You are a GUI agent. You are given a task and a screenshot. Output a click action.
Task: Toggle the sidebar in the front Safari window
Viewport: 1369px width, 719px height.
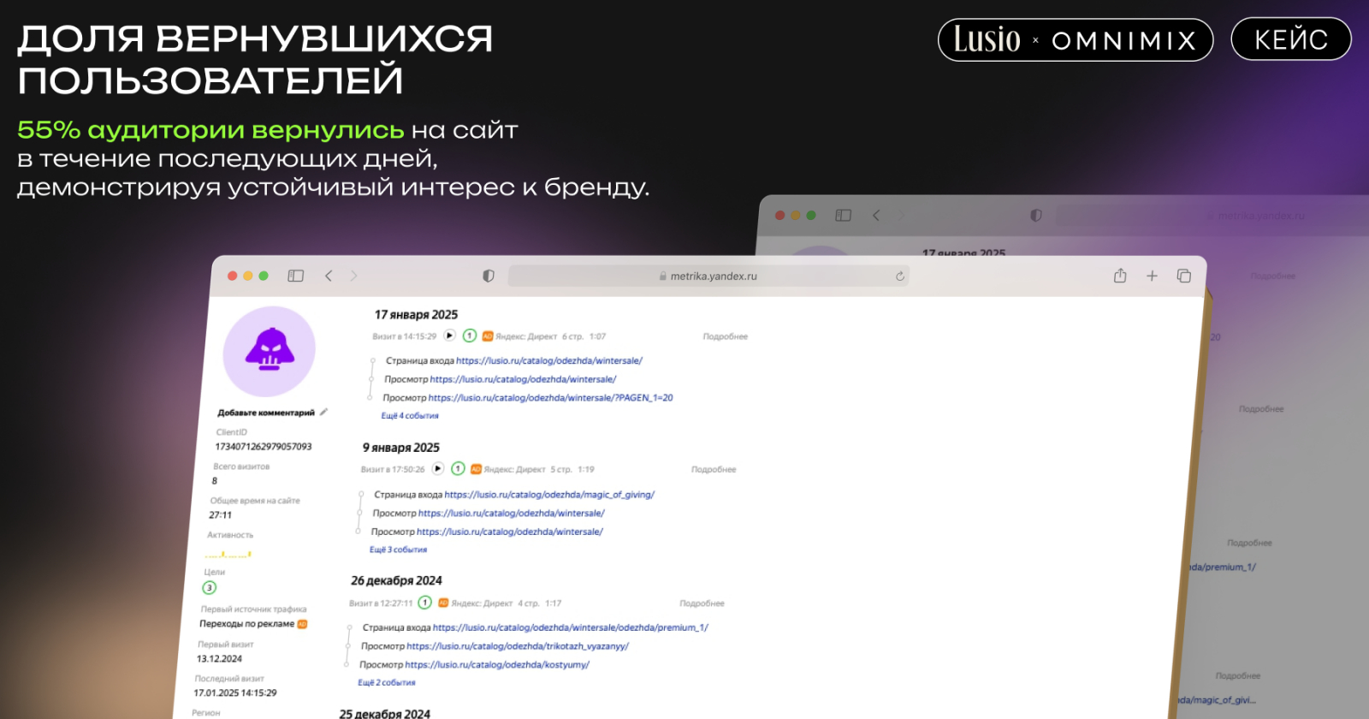pyautogui.click(x=296, y=276)
